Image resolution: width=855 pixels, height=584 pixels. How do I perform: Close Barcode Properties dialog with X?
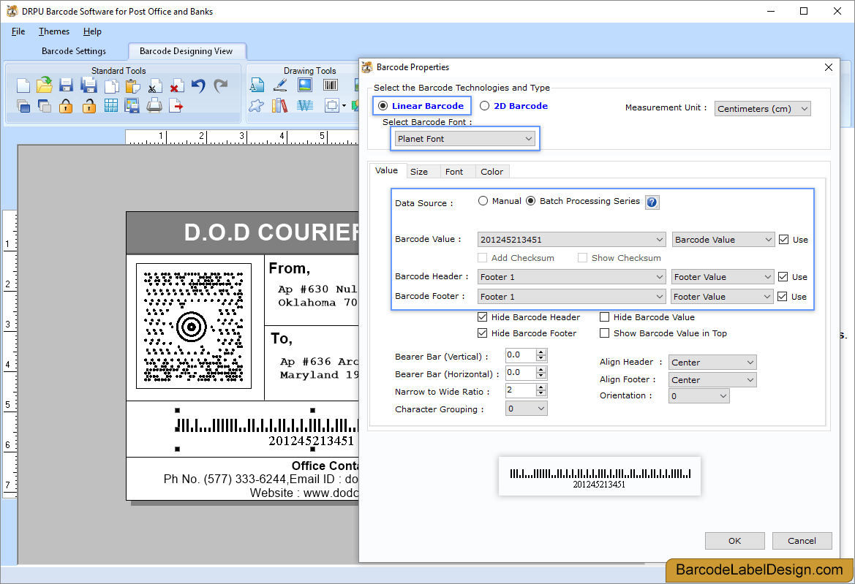[828, 67]
